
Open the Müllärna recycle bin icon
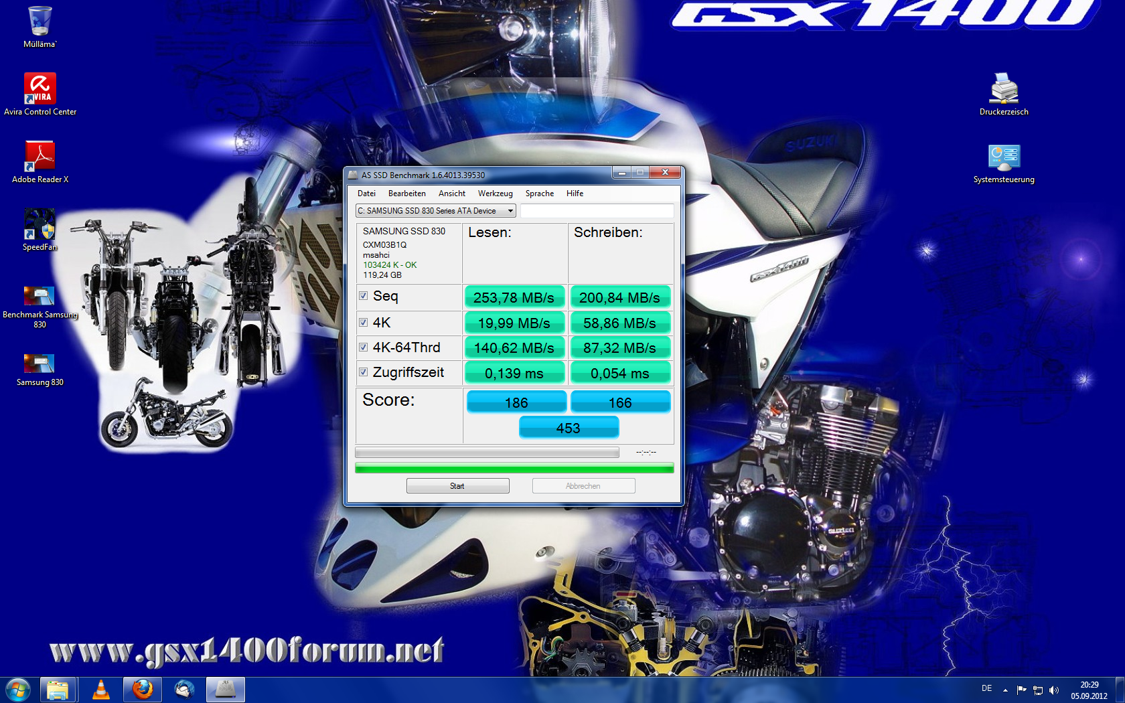pos(40,27)
